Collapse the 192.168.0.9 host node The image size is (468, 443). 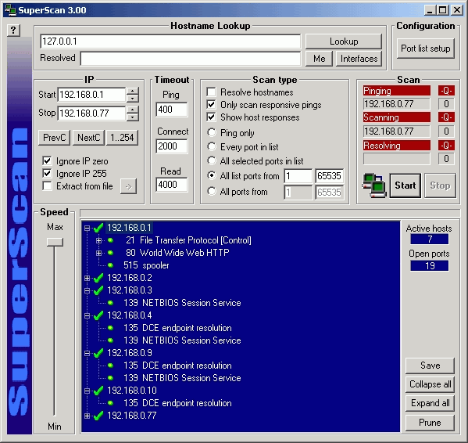click(87, 353)
